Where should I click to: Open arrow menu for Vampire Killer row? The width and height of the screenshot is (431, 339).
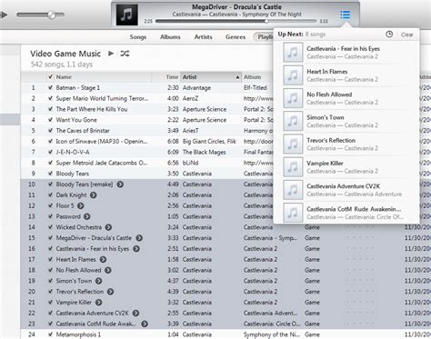pos(99,303)
